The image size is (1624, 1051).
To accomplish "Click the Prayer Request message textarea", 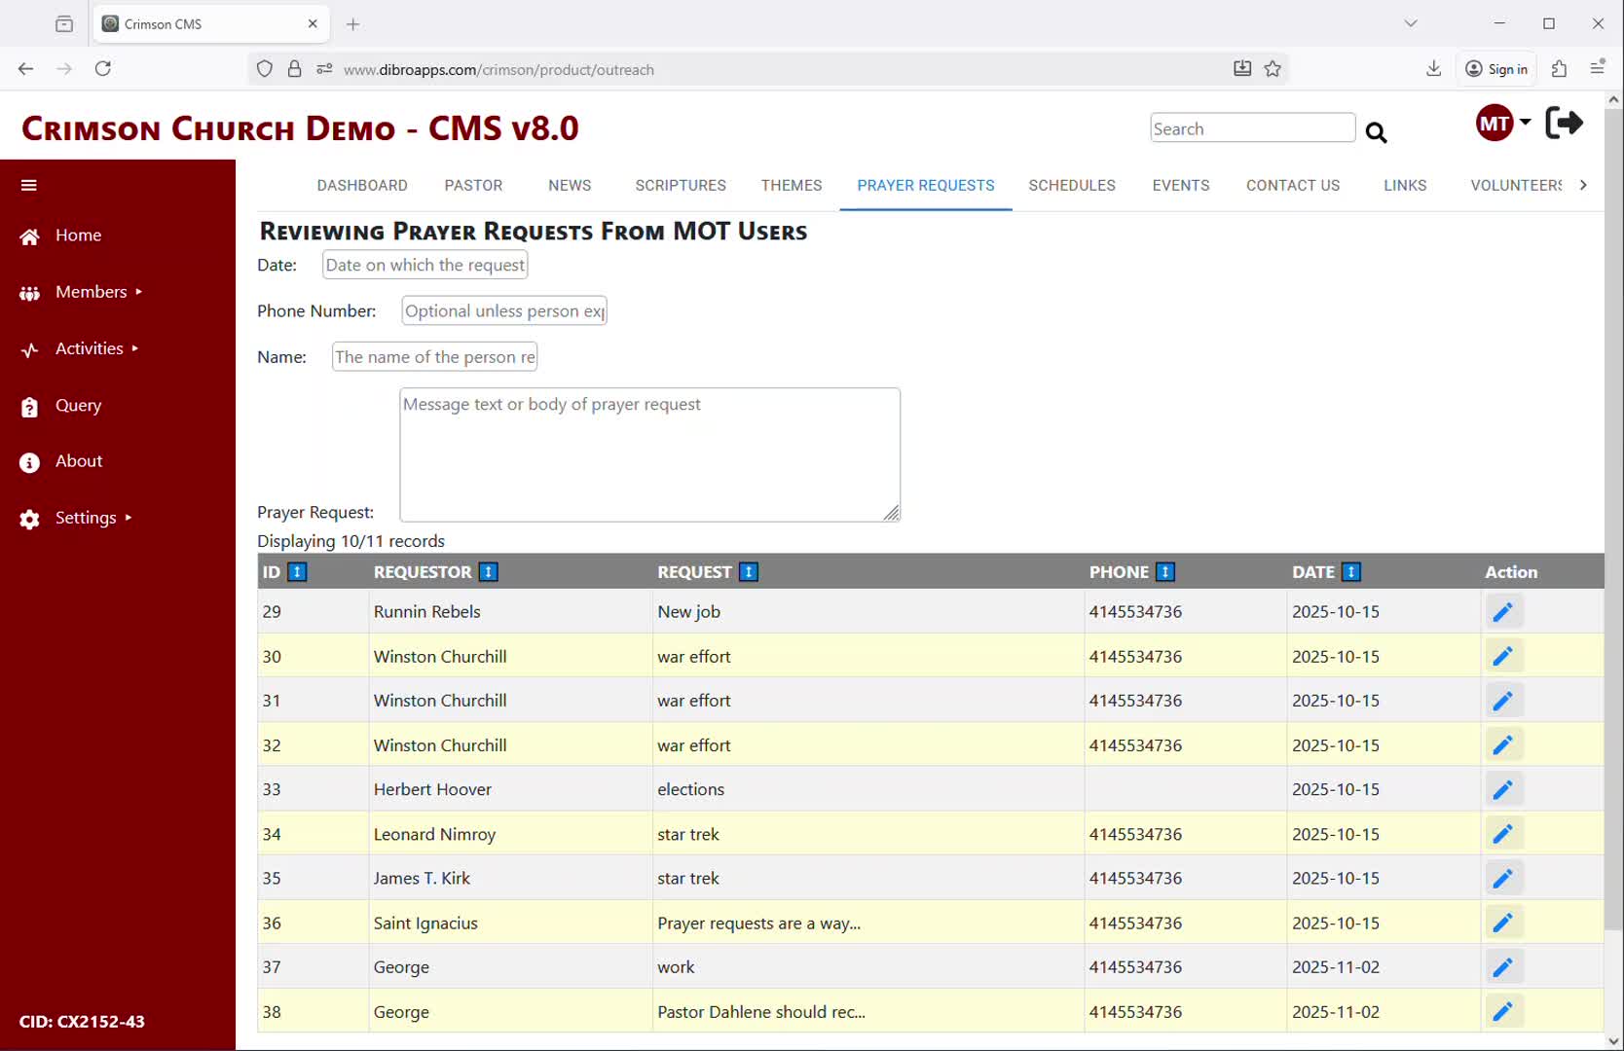I will coord(649,454).
